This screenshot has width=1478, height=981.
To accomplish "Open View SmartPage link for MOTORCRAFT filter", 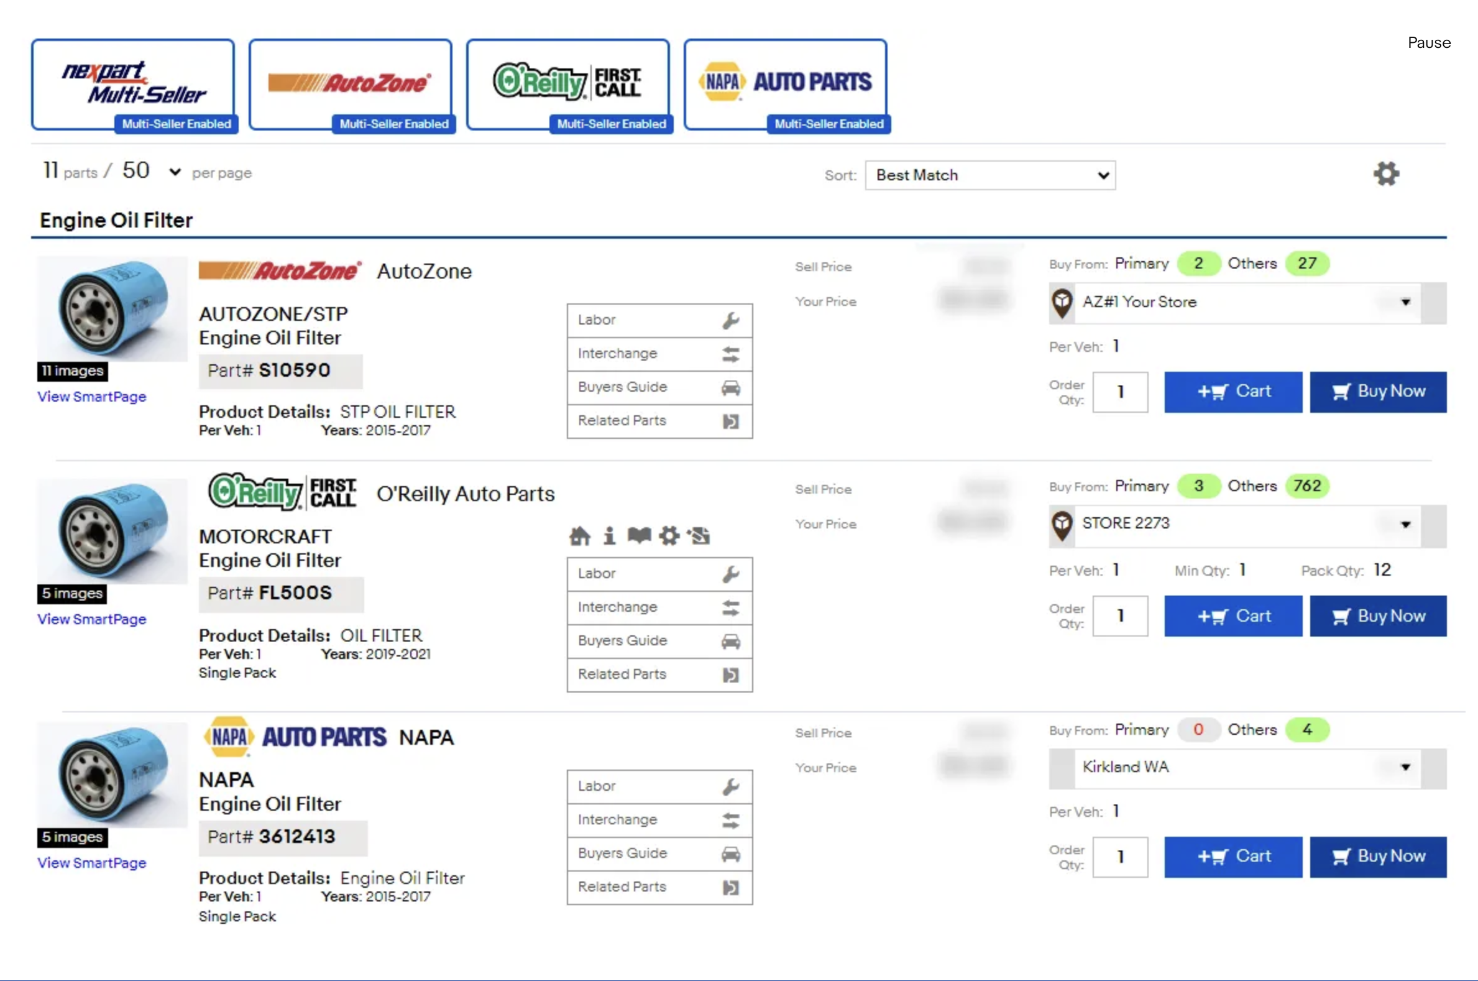I will pos(92,619).
